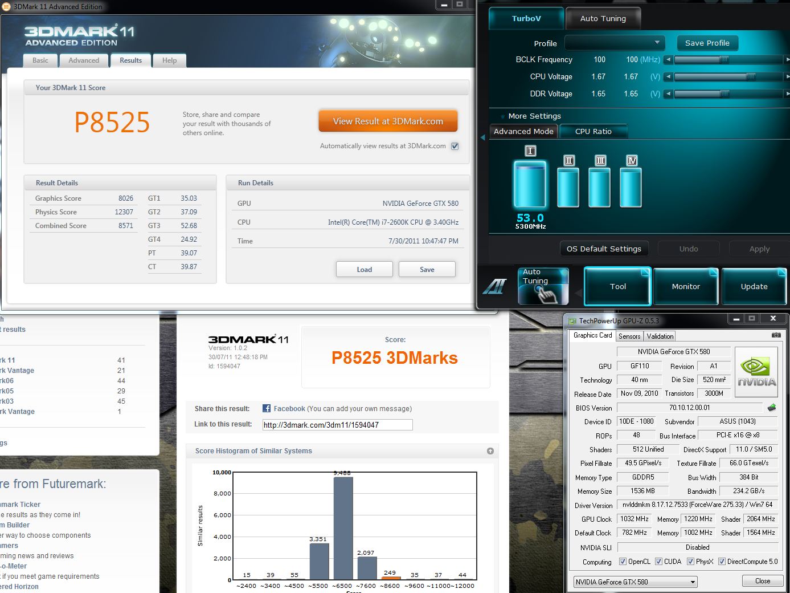Click right arrow of BCLK Frequency slider
The width and height of the screenshot is (790, 593).
pos(787,59)
